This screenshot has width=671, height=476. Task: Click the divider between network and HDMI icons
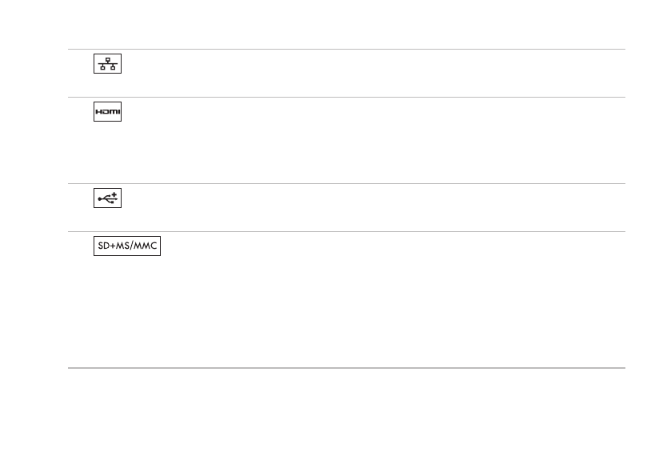coord(345,98)
